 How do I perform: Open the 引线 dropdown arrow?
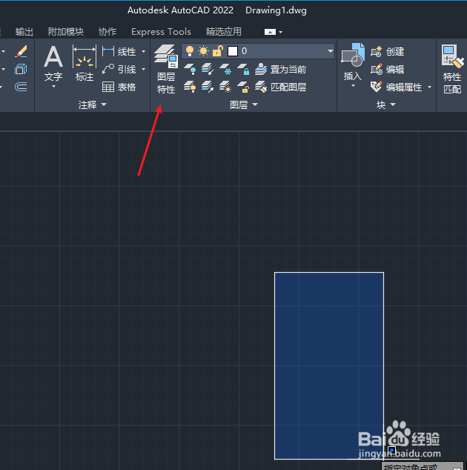click(x=143, y=69)
